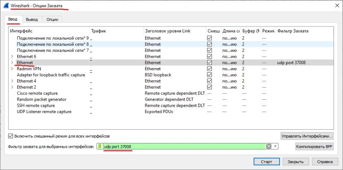Click the Режим column header

(268, 31)
